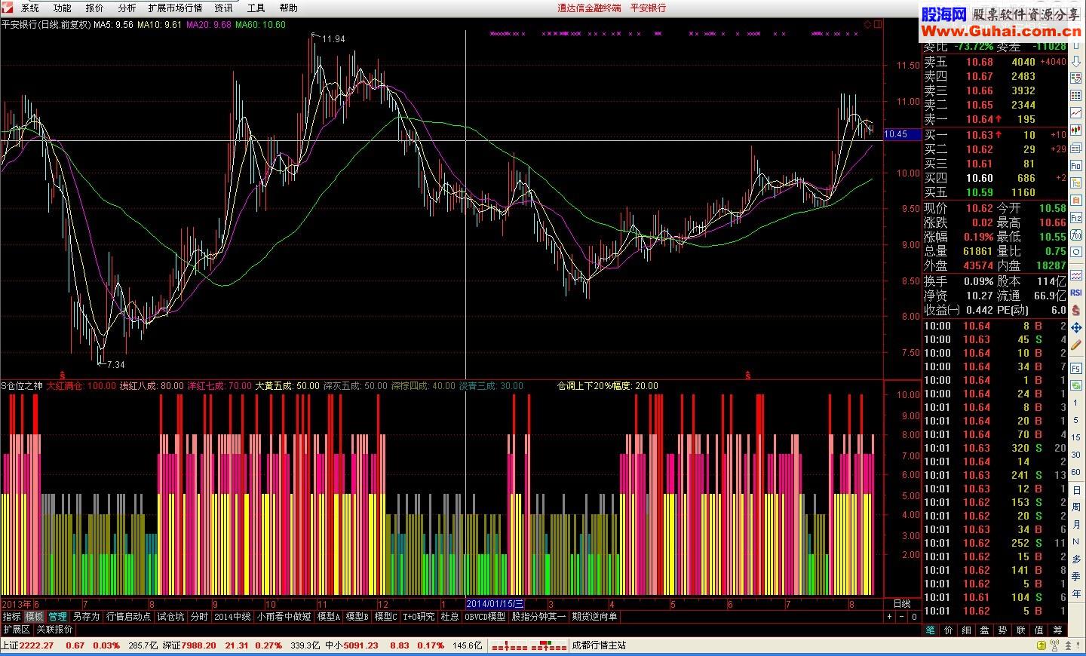Image resolution: width=1086 pixels, height=656 pixels.
Task: Click the 0 reset button
Action: (913, 617)
